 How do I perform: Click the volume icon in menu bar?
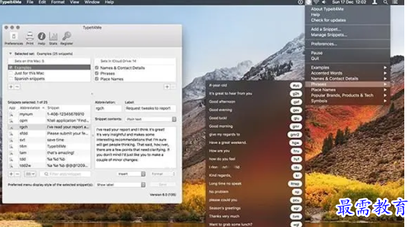324,2
